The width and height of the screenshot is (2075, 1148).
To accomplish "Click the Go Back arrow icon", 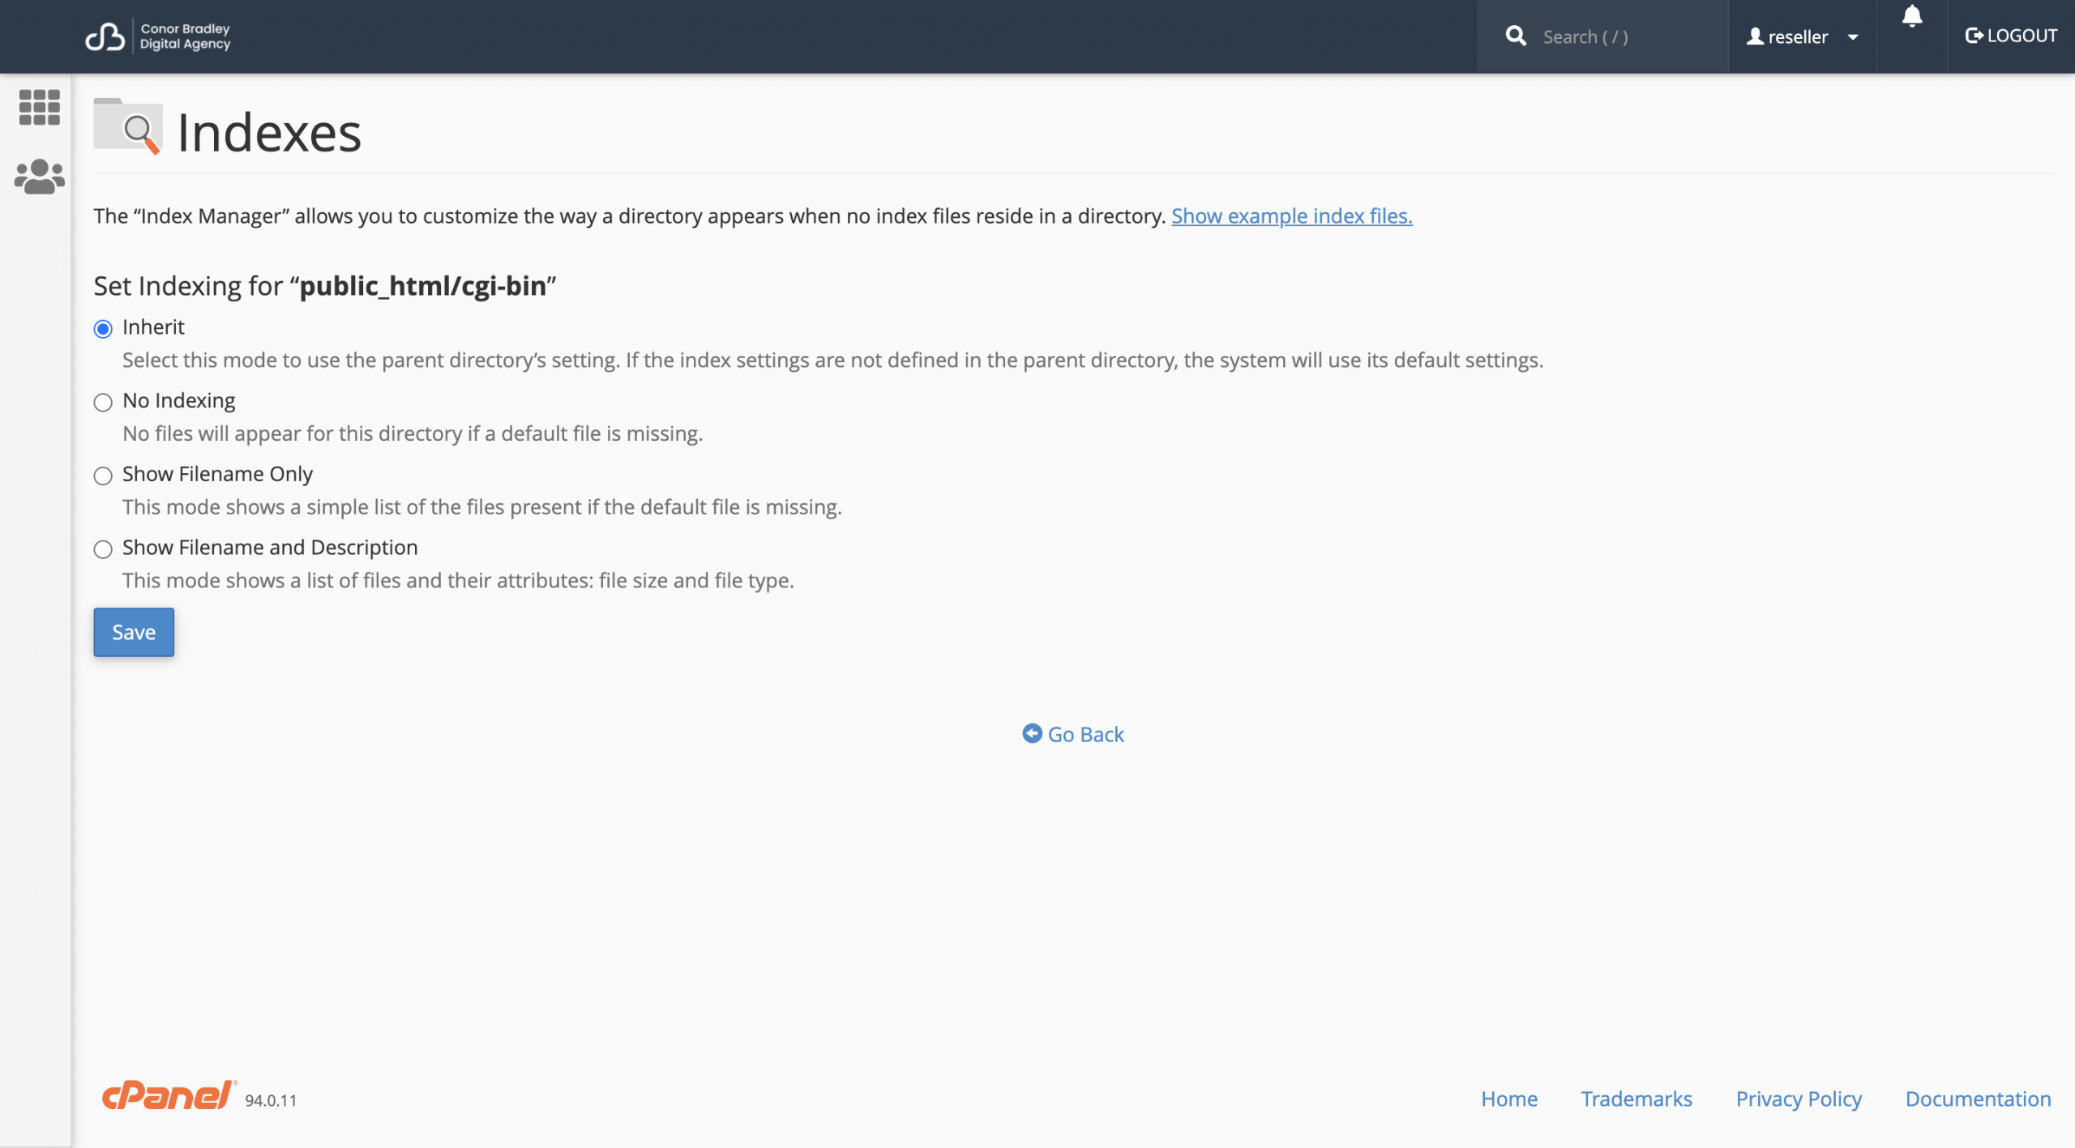I will point(1031,733).
